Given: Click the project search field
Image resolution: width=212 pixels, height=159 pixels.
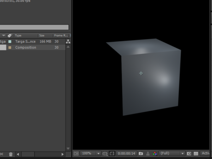Looking at the screenshot, I should click(34, 27).
